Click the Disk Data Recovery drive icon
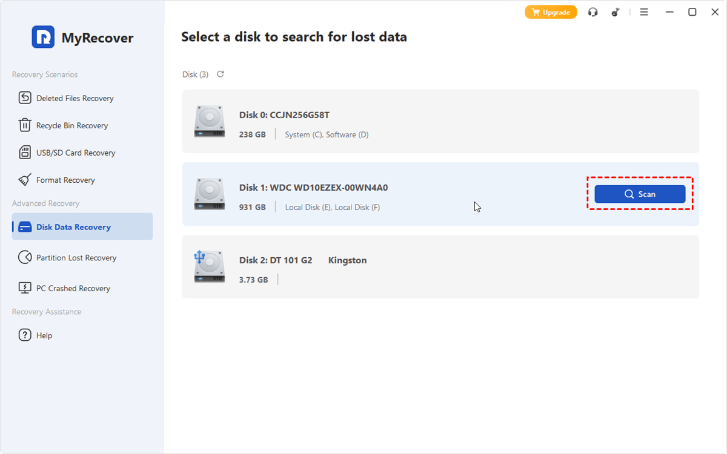Image resolution: width=727 pixels, height=454 pixels. click(25, 227)
